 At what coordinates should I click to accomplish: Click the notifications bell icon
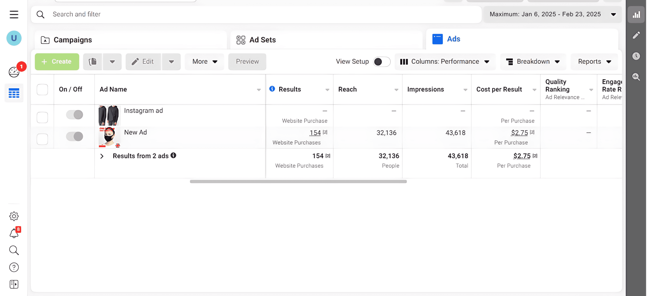pyautogui.click(x=14, y=233)
